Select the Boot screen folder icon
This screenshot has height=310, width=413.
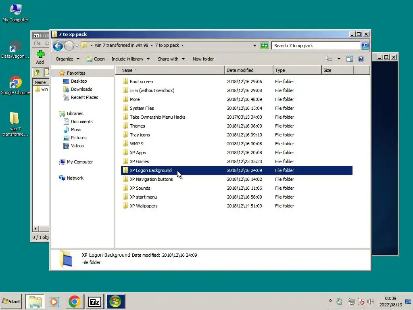[125, 82]
